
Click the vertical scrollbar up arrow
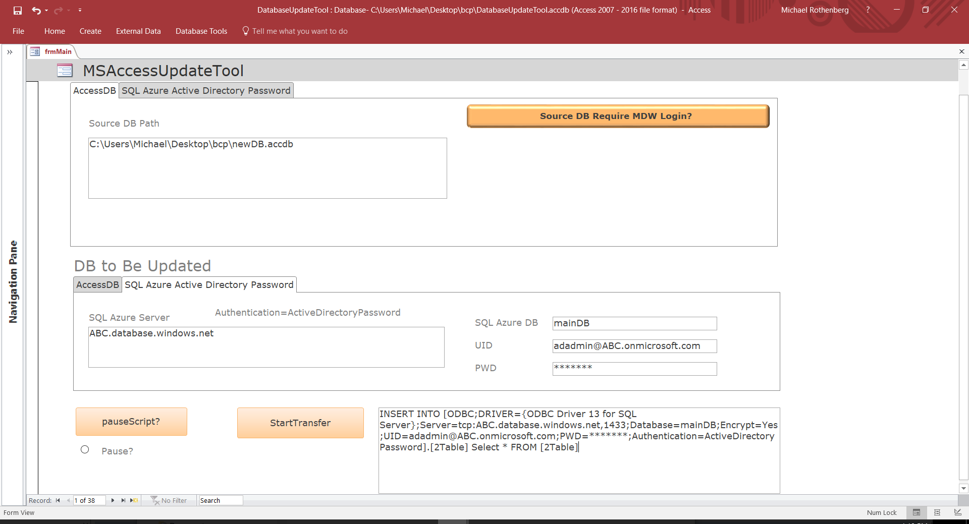[963, 65]
